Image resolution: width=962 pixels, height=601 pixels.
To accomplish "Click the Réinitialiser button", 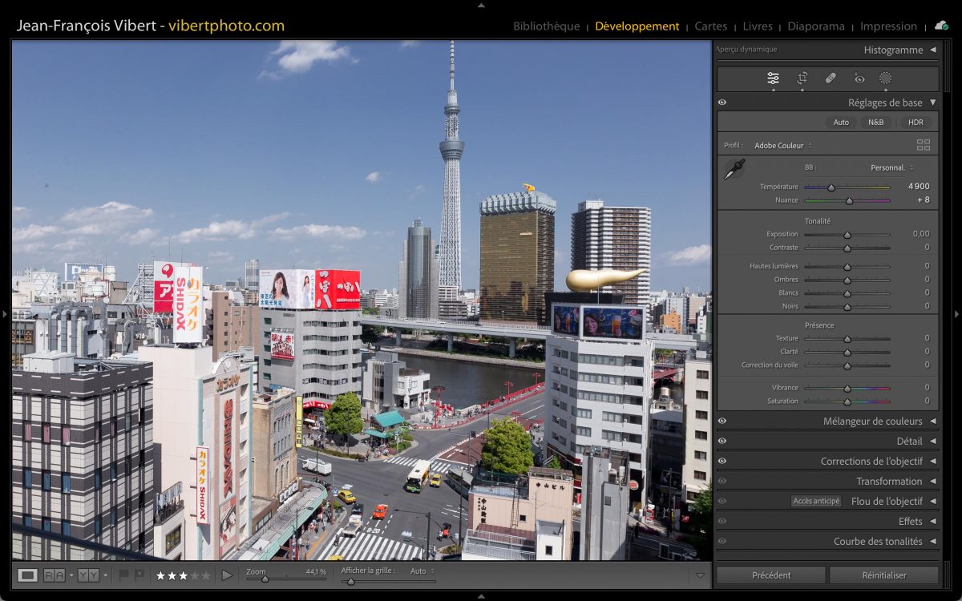I will click(x=883, y=575).
